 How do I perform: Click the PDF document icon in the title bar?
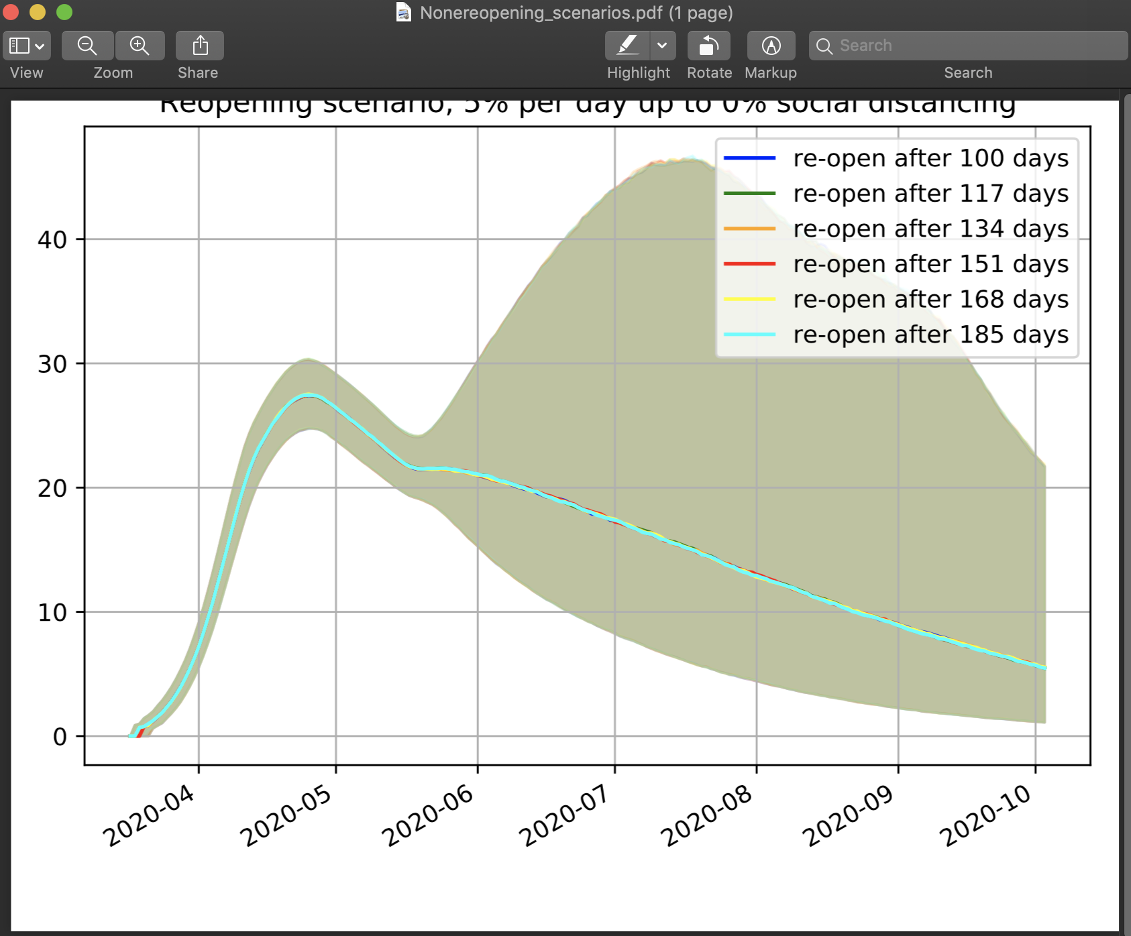402,12
